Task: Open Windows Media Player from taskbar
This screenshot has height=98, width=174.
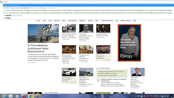Action: coord(17,96)
